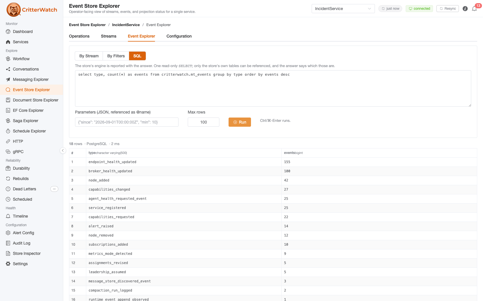
Task: Click the SQL query text area
Action: point(273,88)
